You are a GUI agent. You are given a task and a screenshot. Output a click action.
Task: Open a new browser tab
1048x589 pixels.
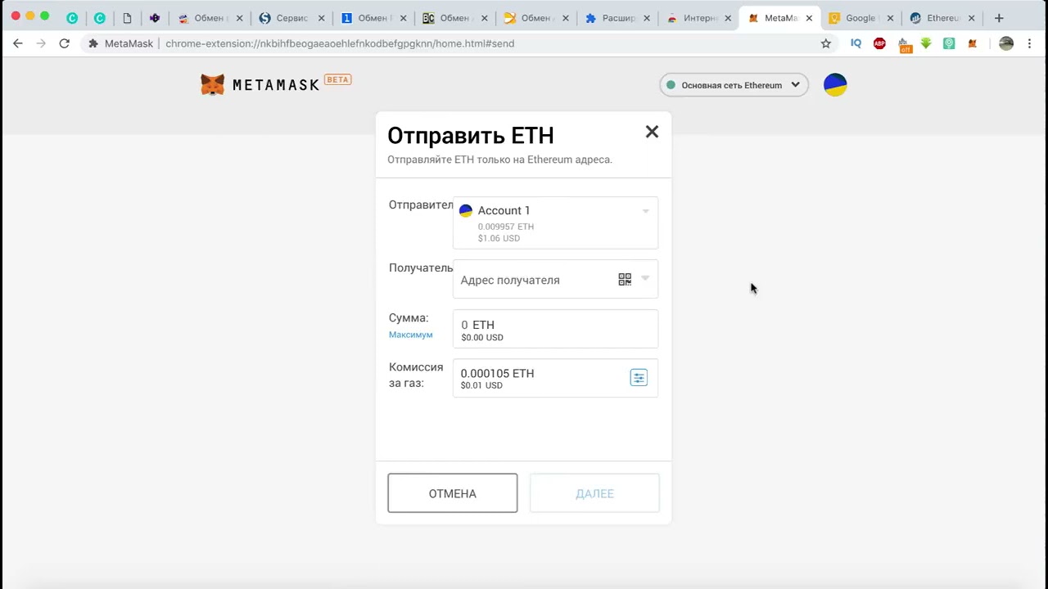tap(999, 18)
